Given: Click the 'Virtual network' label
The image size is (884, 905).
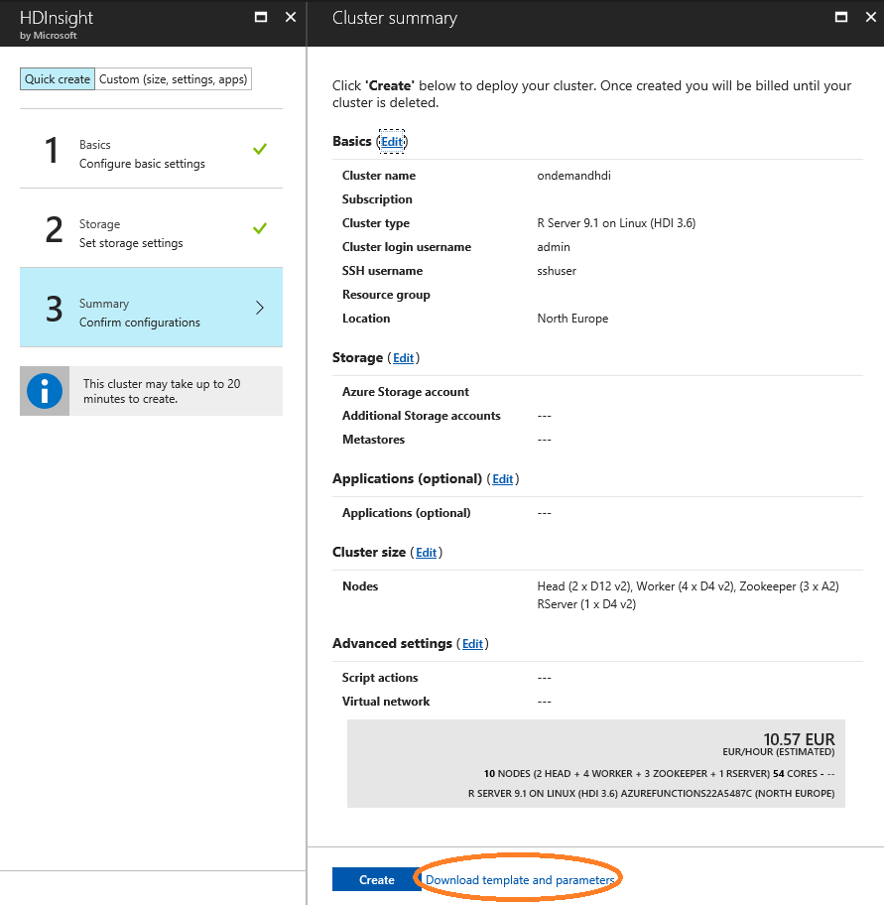Looking at the screenshot, I should point(386,702).
